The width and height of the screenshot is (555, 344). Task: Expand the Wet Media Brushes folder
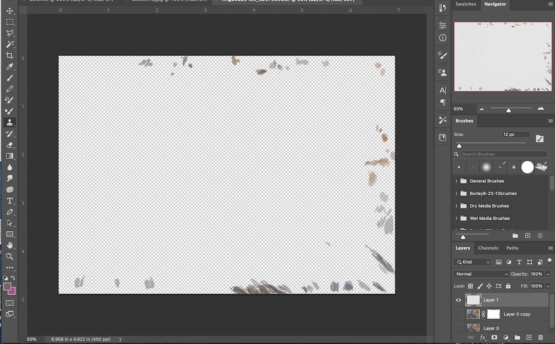pos(456,218)
